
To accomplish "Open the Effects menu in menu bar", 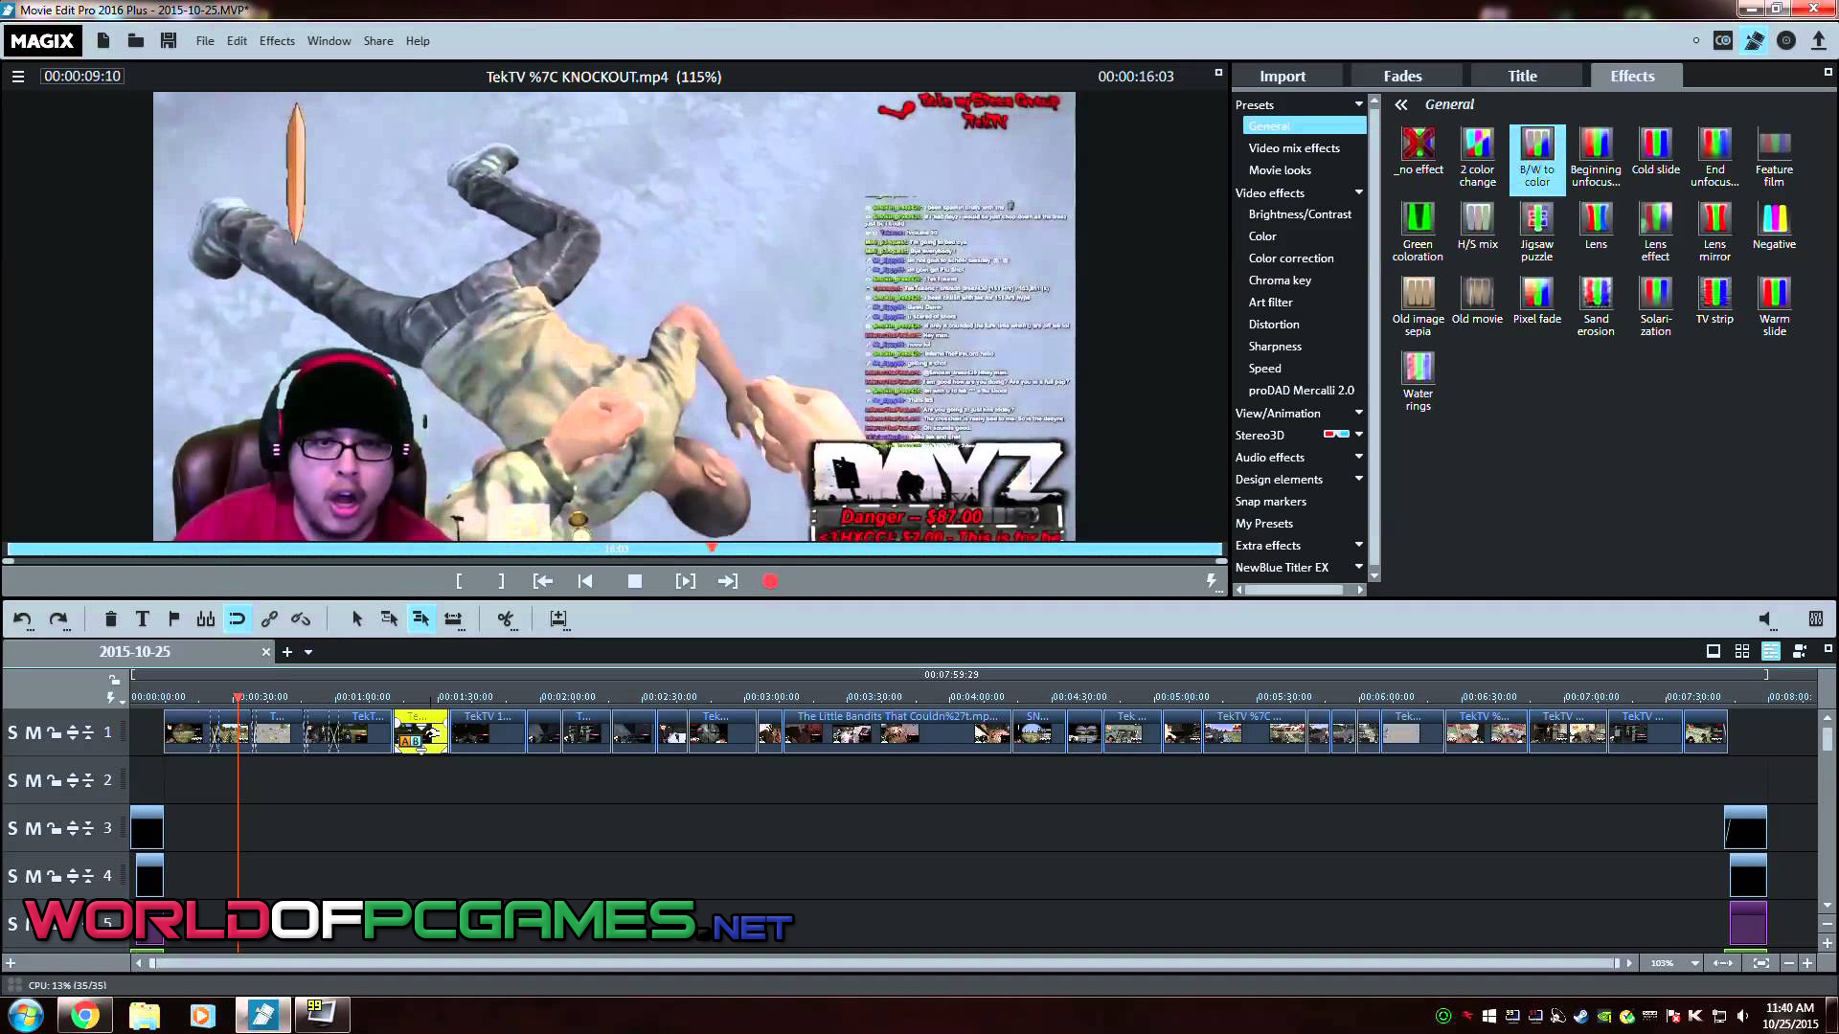I will [277, 41].
